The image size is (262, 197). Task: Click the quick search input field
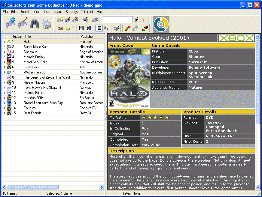click(118, 20)
